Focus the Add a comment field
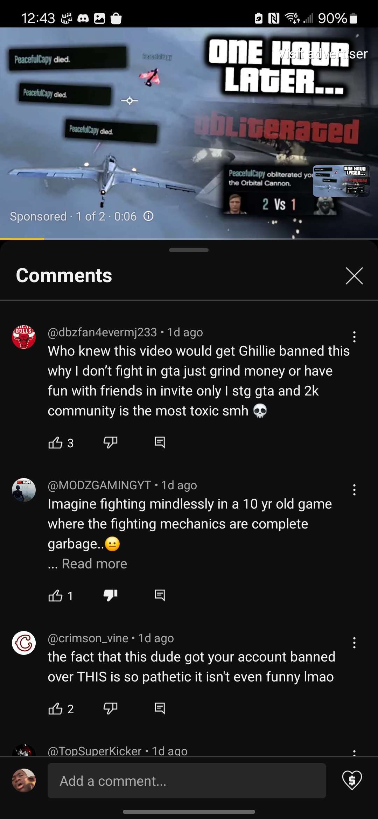This screenshot has width=378, height=819. [187, 781]
